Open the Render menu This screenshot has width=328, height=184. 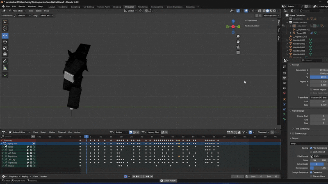(x=22, y=7)
